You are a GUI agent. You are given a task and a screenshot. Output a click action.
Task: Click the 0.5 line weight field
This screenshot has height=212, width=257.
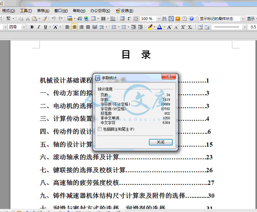pos(252,27)
